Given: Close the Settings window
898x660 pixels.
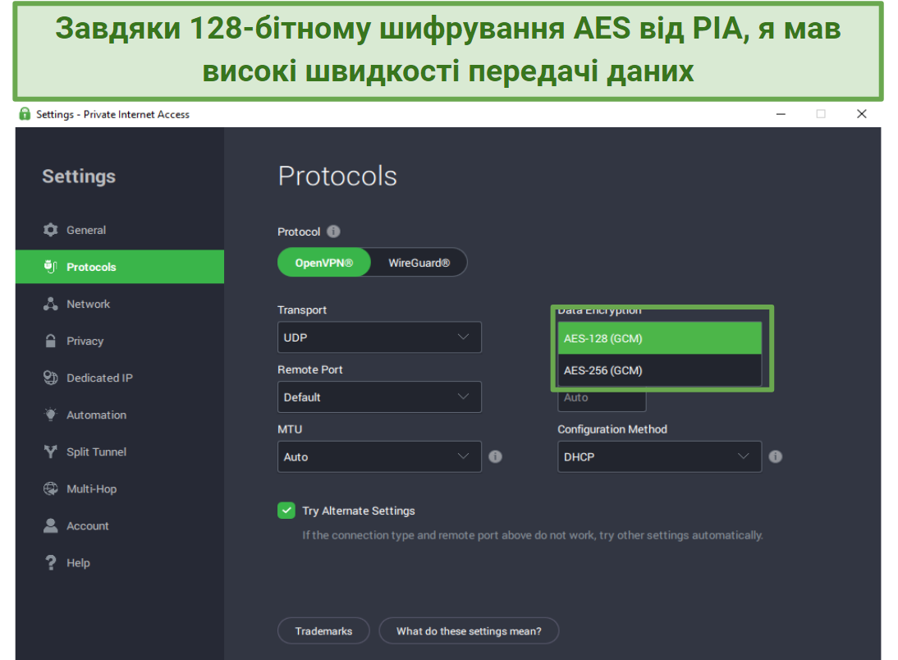Looking at the screenshot, I should click(x=861, y=114).
